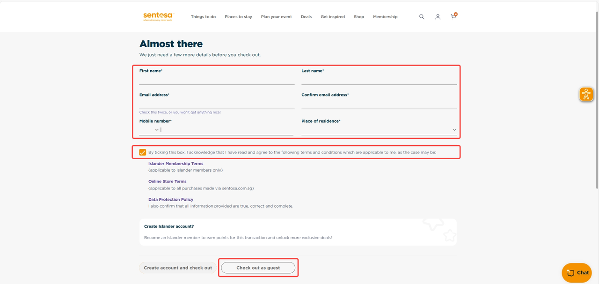Click the page vertical scrollbar
Screen dimensions: 599x284
(x=596, y=94)
